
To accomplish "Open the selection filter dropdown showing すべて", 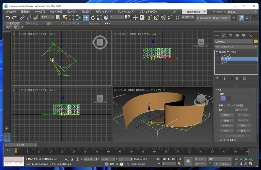I will tap(47, 17).
